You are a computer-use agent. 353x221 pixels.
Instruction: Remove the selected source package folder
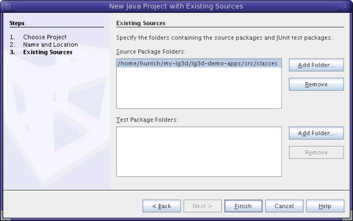(317, 84)
